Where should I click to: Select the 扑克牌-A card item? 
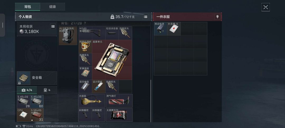[174, 29]
